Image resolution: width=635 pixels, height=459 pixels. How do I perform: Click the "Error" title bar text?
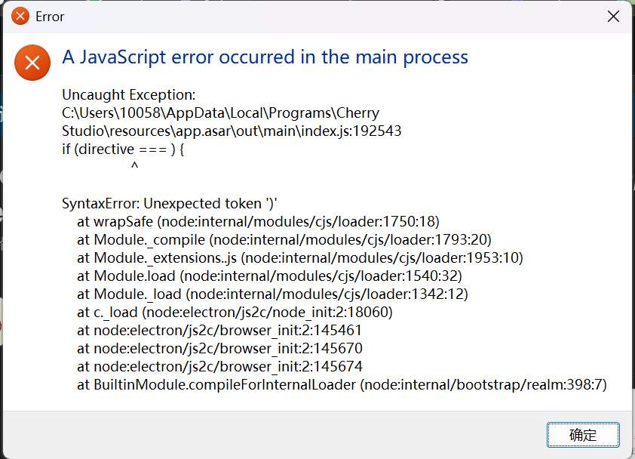[x=50, y=17]
